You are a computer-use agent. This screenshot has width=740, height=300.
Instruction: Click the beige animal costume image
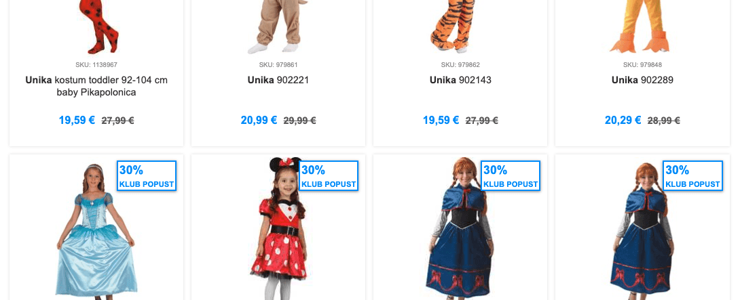278,27
